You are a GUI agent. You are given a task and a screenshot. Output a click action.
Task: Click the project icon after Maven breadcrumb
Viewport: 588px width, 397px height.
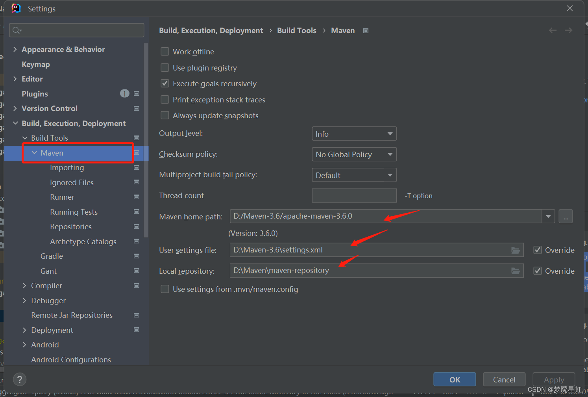pos(366,31)
